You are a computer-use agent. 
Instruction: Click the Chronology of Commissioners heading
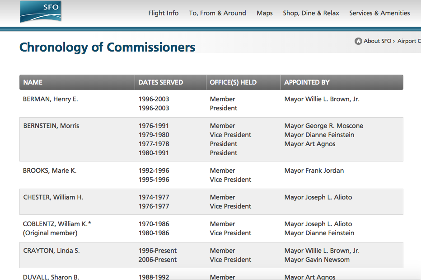[x=107, y=47]
